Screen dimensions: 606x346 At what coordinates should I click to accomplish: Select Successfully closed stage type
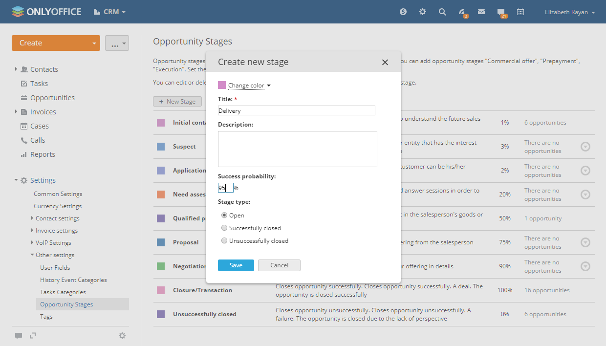click(224, 228)
